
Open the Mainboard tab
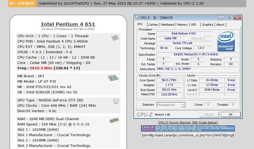[168, 25]
